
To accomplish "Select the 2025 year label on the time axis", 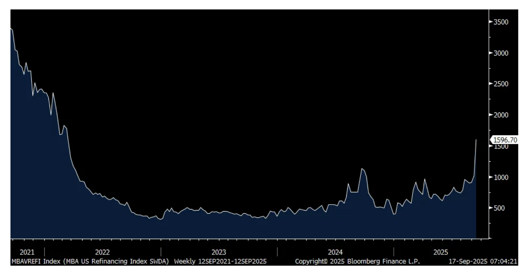I will coord(440,252).
